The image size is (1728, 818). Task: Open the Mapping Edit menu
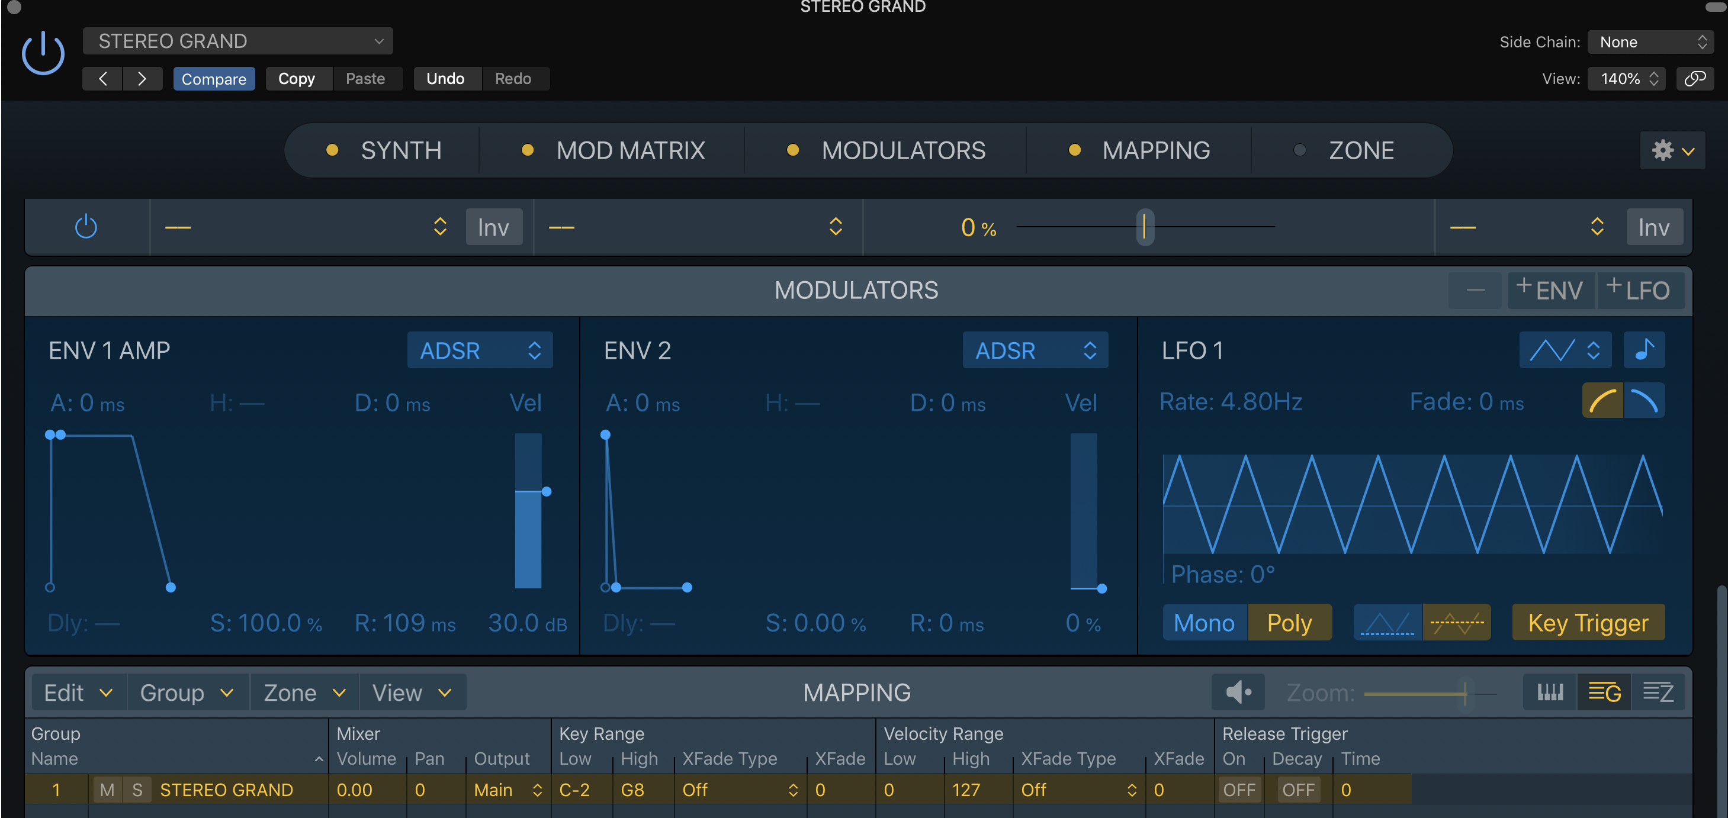point(79,692)
